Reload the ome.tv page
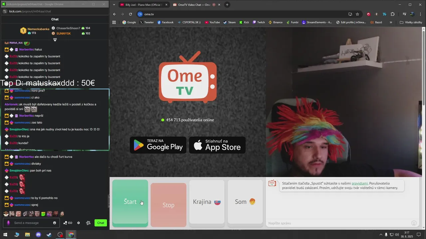 (130, 14)
